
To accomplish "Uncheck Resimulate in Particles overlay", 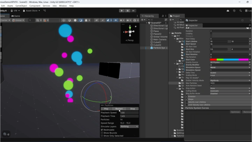I will (102, 130).
